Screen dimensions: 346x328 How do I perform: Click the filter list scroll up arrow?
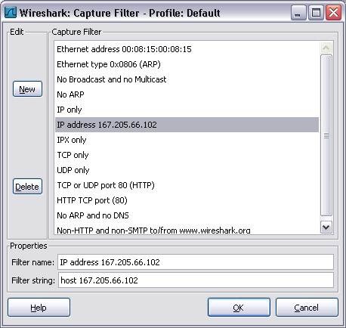coord(326,48)
